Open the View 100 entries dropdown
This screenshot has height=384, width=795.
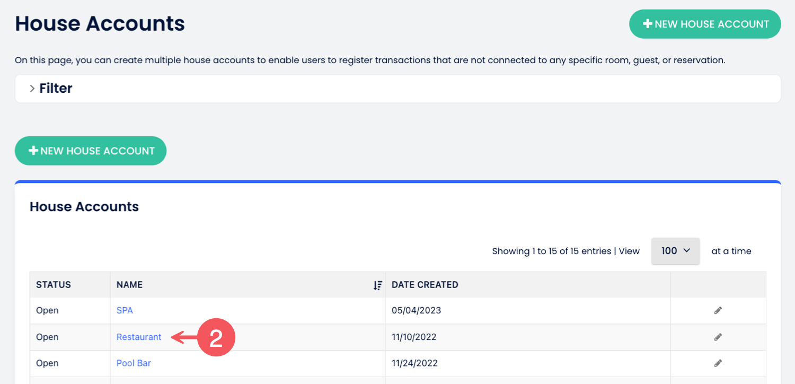675,251
